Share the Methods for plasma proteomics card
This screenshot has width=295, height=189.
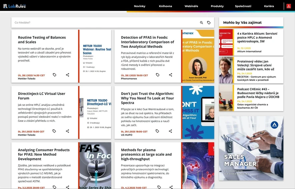[171, 187]
